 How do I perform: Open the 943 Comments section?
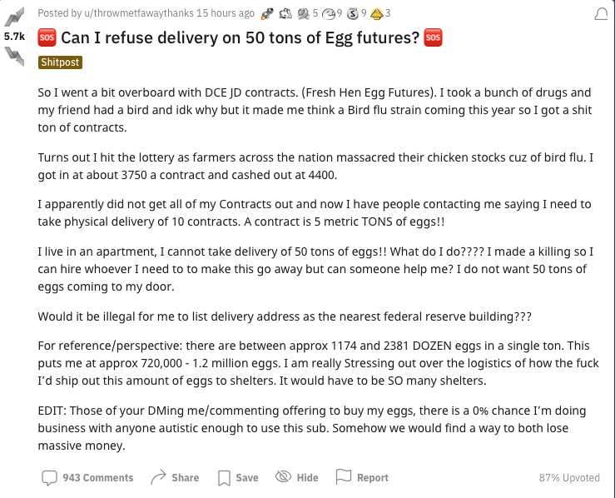coord(87,477)
